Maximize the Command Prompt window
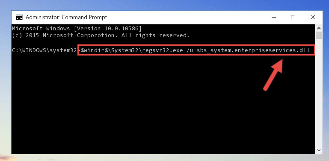Screen dimensions: 329x161 (293, 18)
